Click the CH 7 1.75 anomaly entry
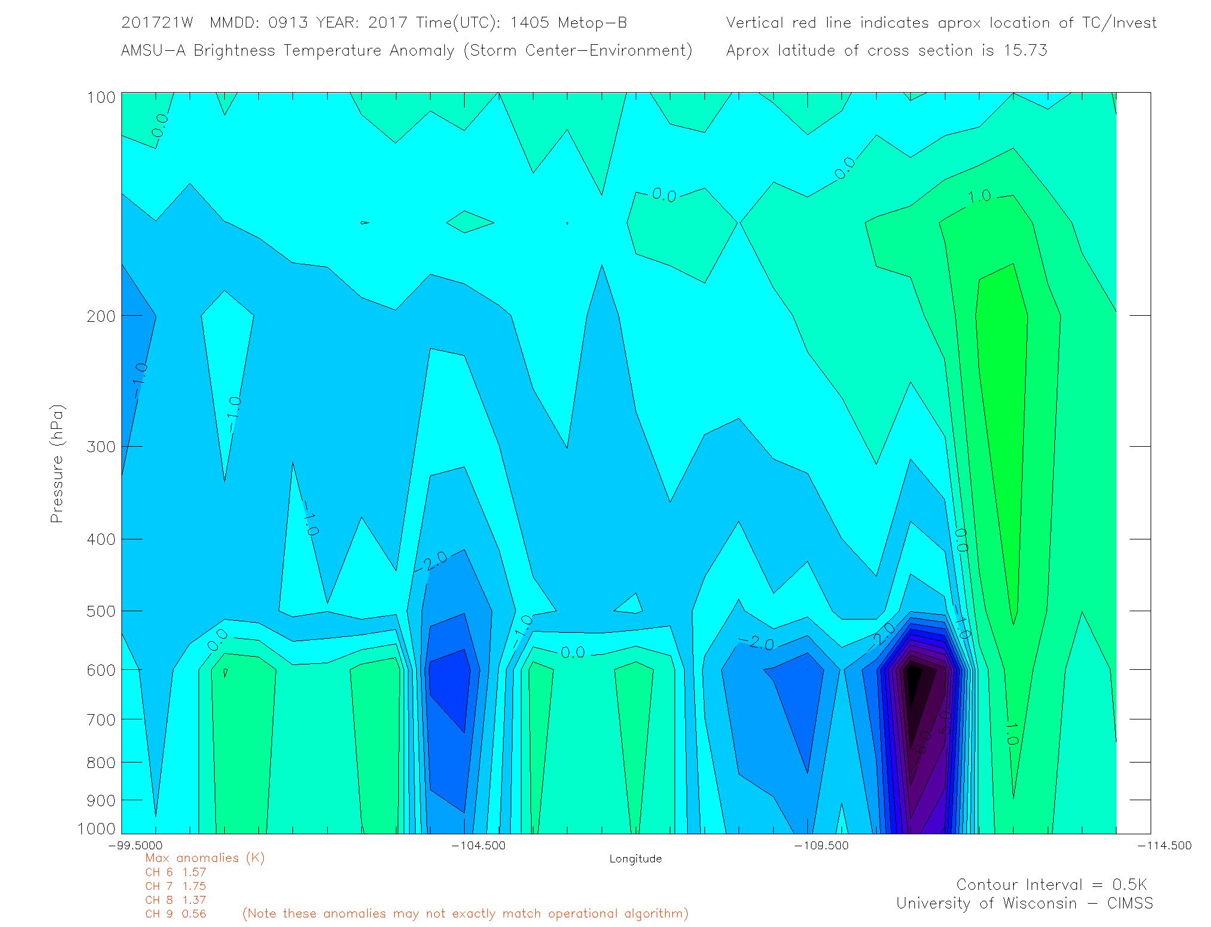 (175, 886)
